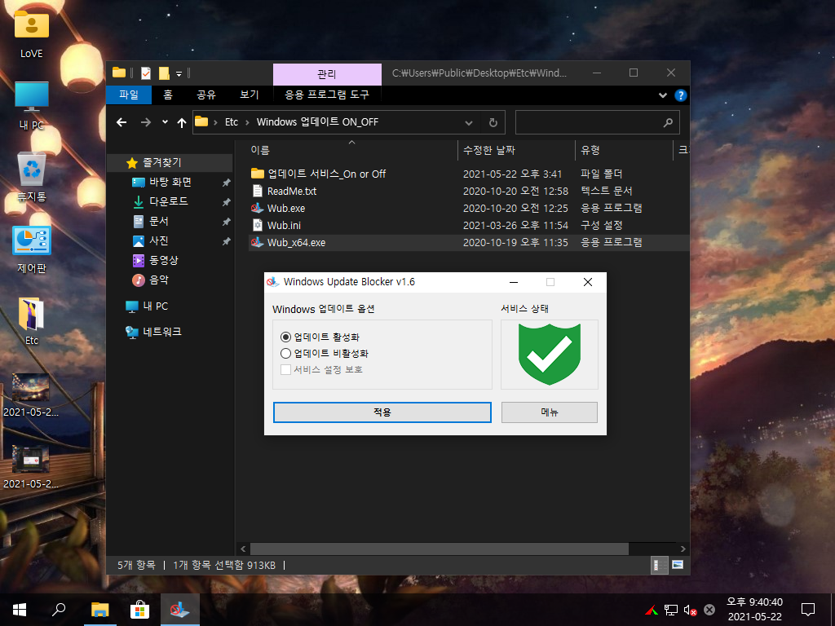Open taskbar search magnifier
The image size is (835, 626).
[x=59, y=610]
